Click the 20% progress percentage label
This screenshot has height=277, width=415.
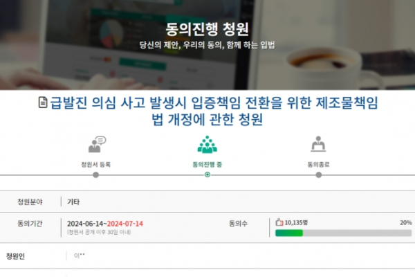(x=406, y=223)
